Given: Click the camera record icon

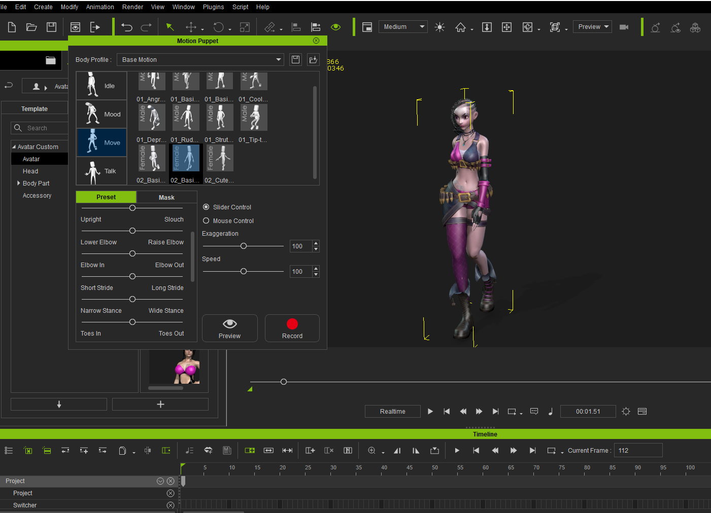Looking at the screenshot, I should click(x=624, y=27).
